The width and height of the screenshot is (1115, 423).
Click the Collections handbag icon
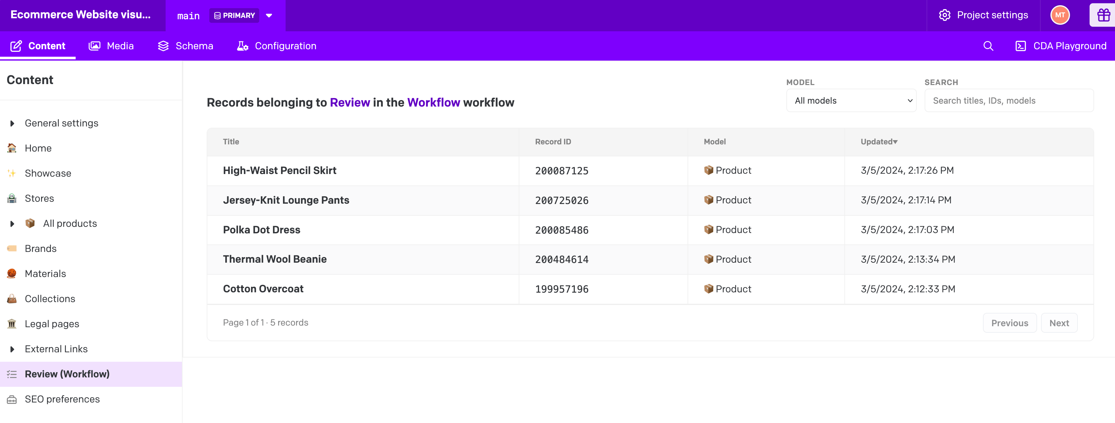[12, 299]
